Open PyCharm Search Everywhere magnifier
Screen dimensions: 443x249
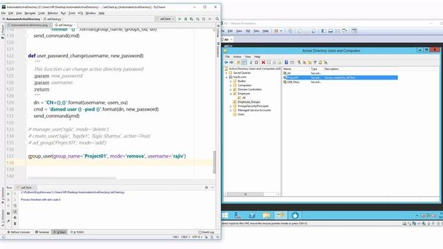click(217, 19)
